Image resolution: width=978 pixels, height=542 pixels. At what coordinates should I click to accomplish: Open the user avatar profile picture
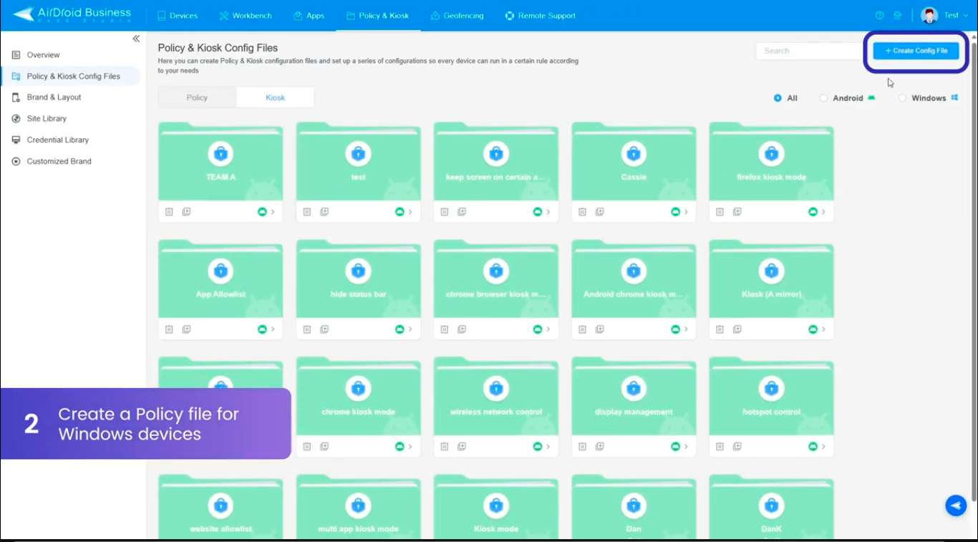[x=929, y=15]
